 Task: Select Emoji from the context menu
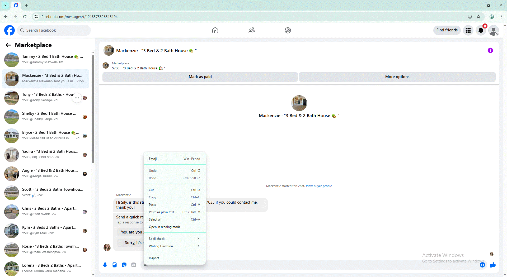[x=175, y=159]
